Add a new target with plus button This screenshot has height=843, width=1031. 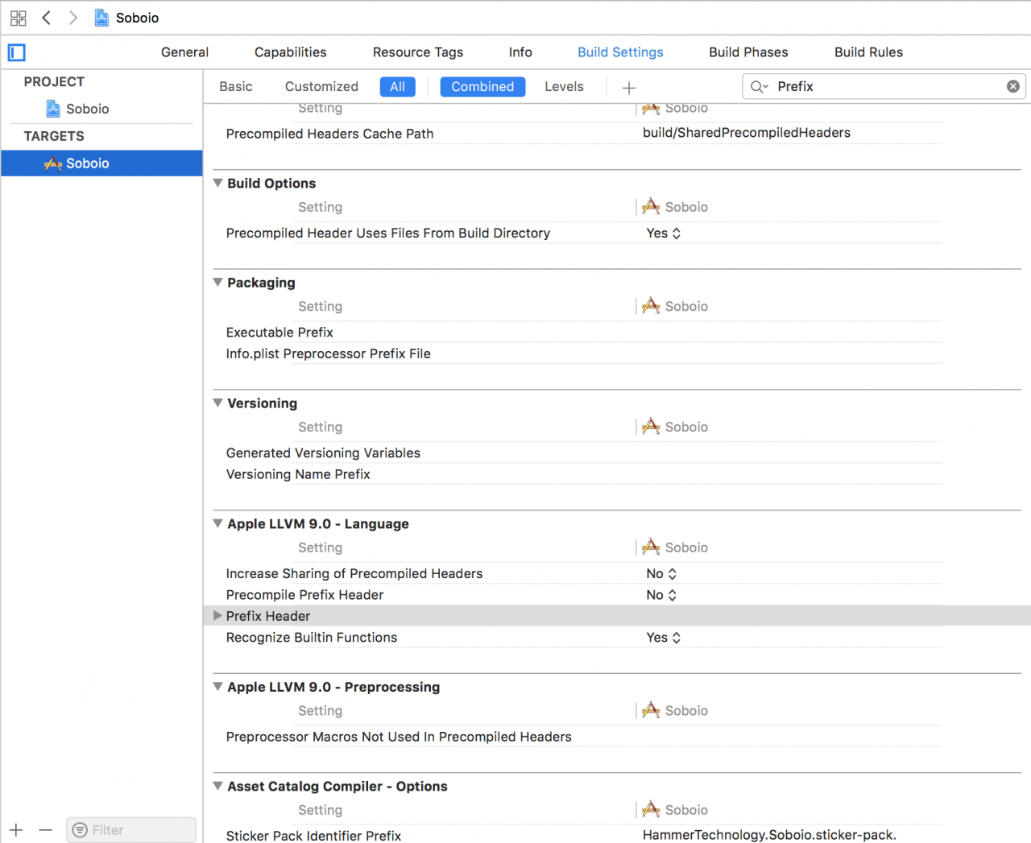pos(16,829)
